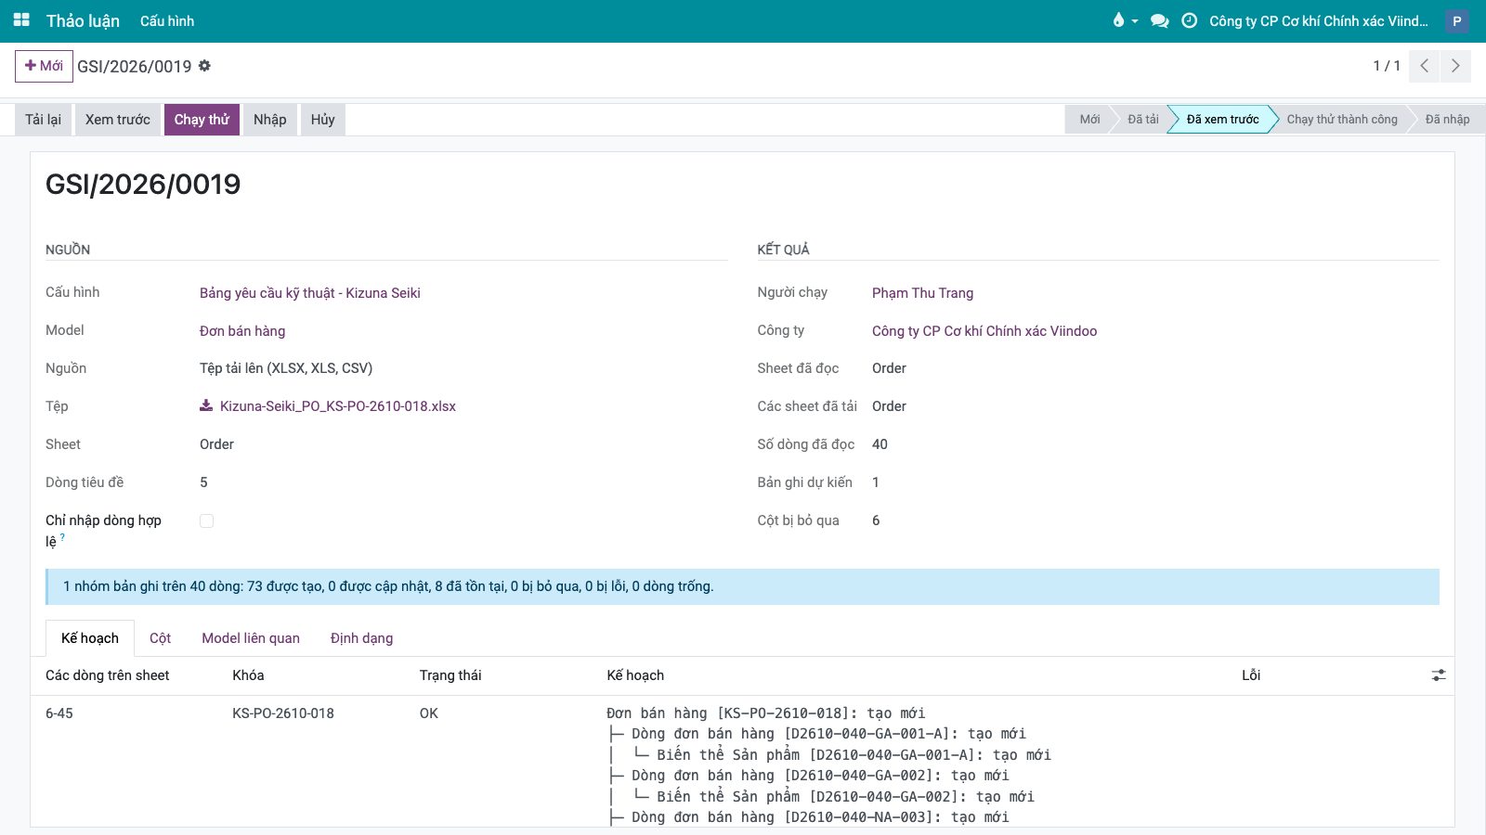1486x835 pixels.
Task: Go to next record arrow
Action: point(1455,66)
